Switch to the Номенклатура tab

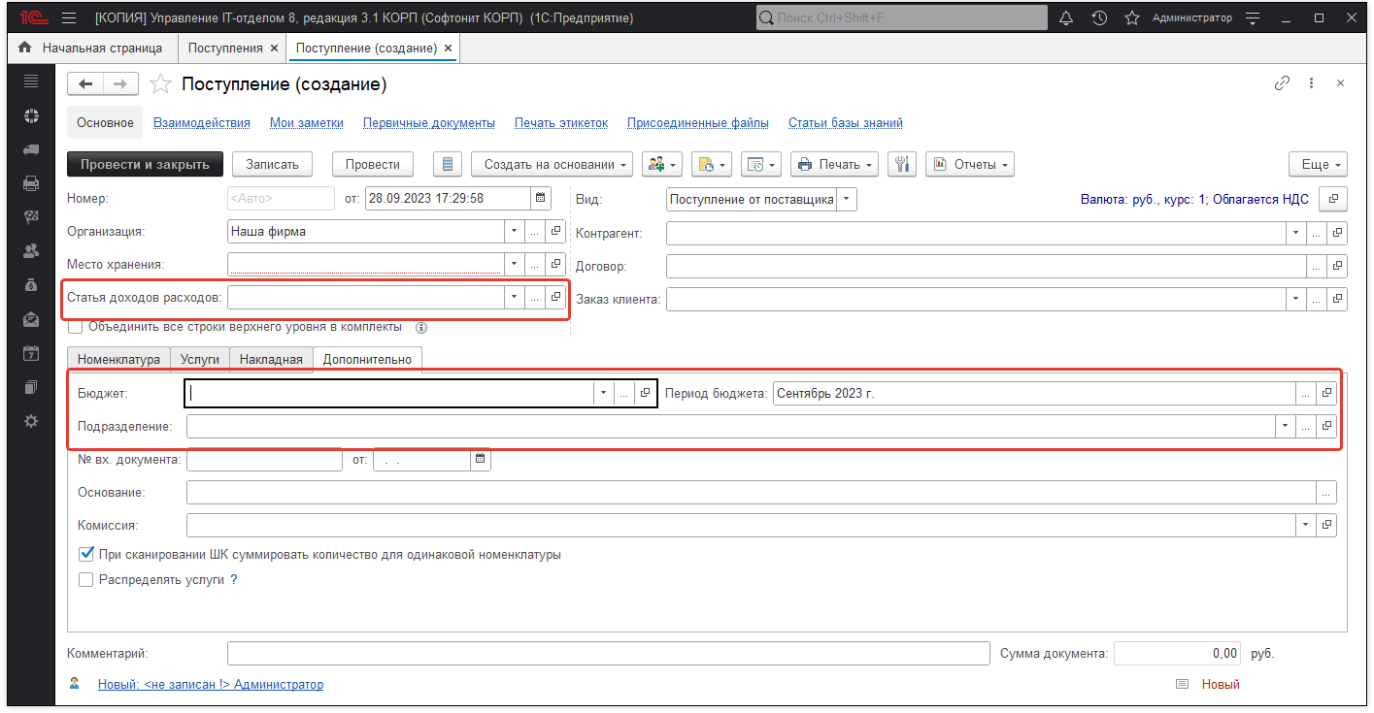pos(118,359)
